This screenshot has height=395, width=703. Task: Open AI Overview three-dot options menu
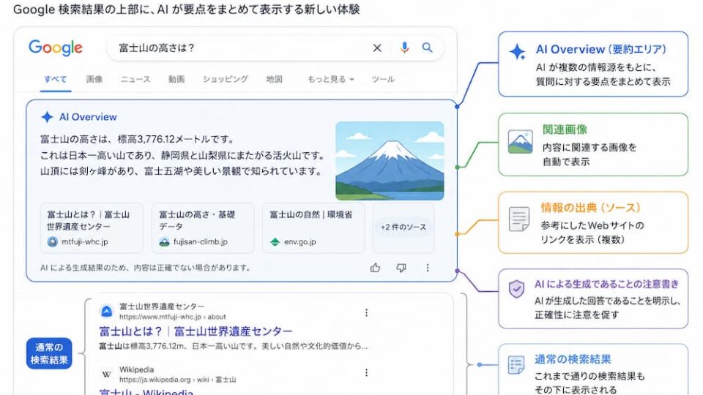[x=427, y=268]
